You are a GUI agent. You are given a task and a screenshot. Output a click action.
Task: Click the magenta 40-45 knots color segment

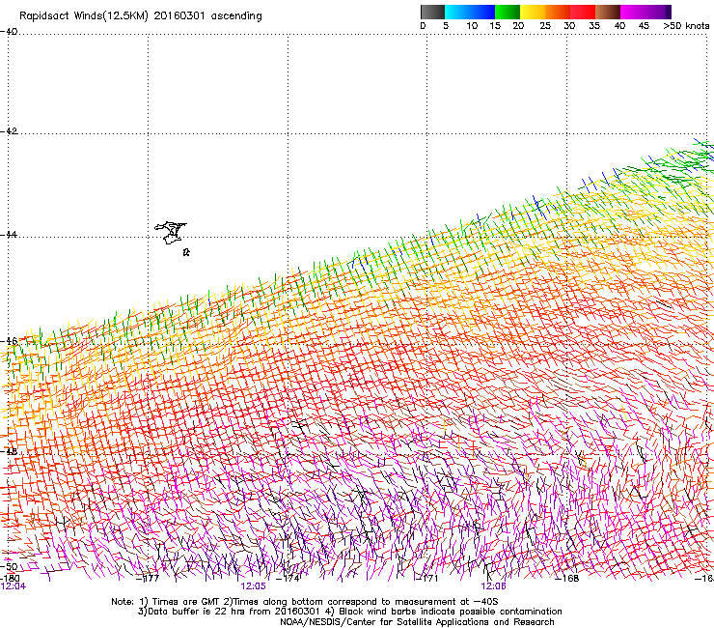(633, 12)
